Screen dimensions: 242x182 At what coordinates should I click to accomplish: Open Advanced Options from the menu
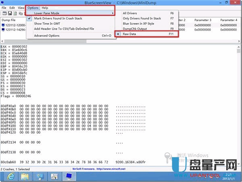coord(71,36)
